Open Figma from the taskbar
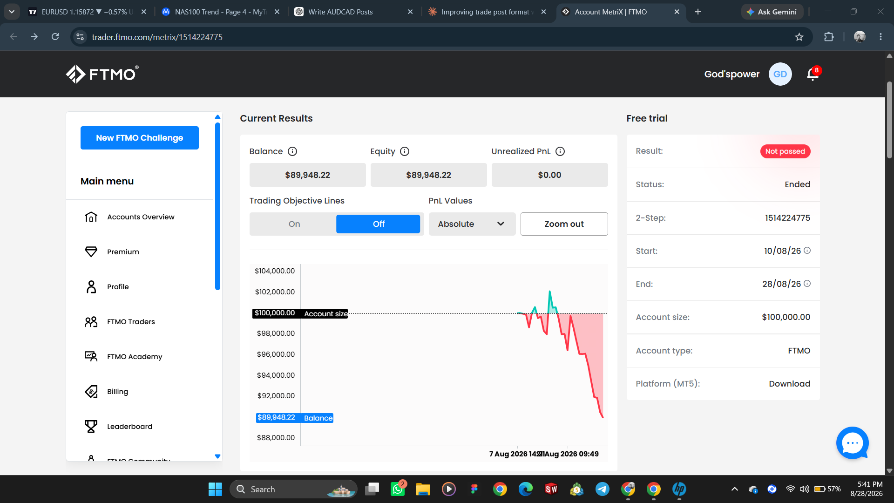The width and height of the screenshot is (894, 503). point(474,489)
